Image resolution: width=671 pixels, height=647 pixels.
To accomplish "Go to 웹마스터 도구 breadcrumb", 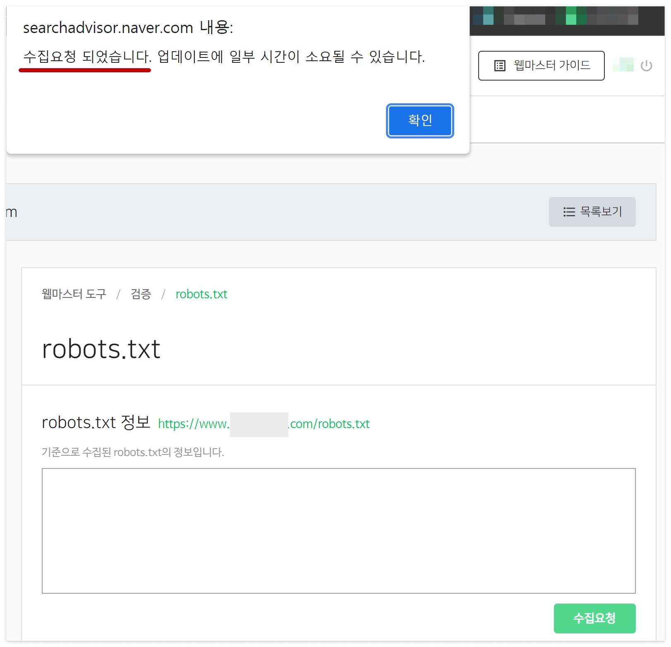I will pos(74,294).
